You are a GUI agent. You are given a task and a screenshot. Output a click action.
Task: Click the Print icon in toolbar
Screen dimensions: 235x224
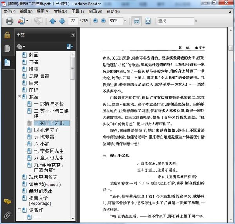(x=9, y=21)
